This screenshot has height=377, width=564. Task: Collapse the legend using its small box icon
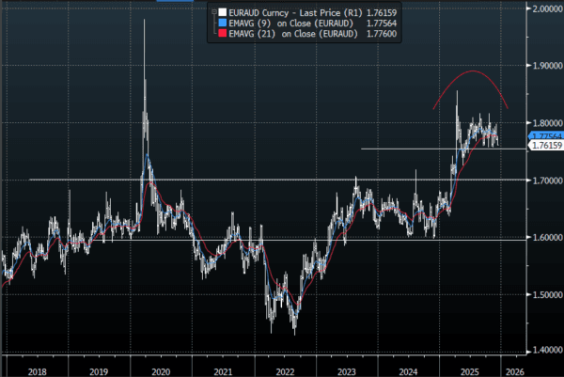214,12
